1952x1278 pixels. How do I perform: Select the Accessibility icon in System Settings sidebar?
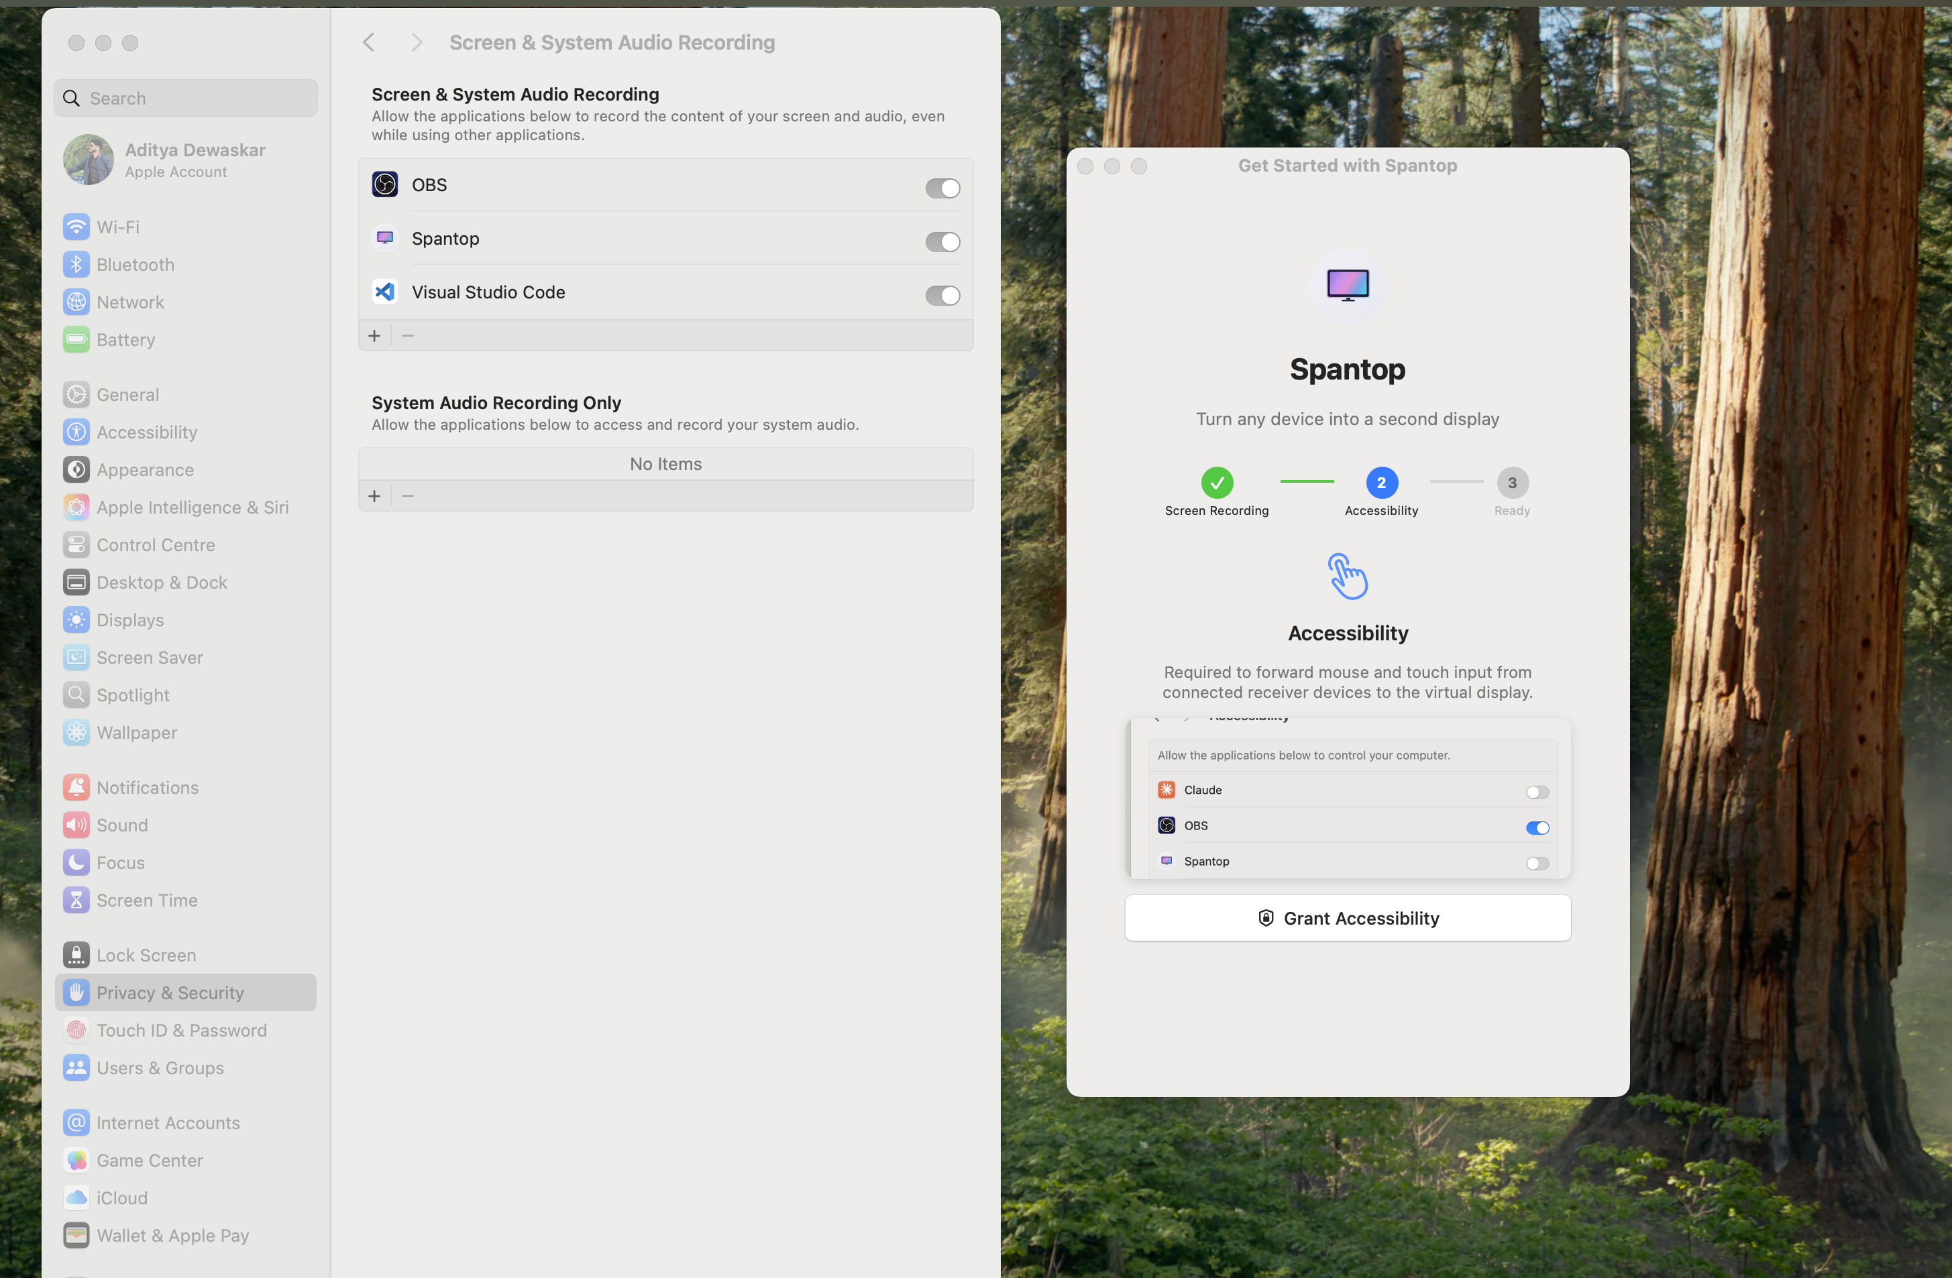click(76, 432)
